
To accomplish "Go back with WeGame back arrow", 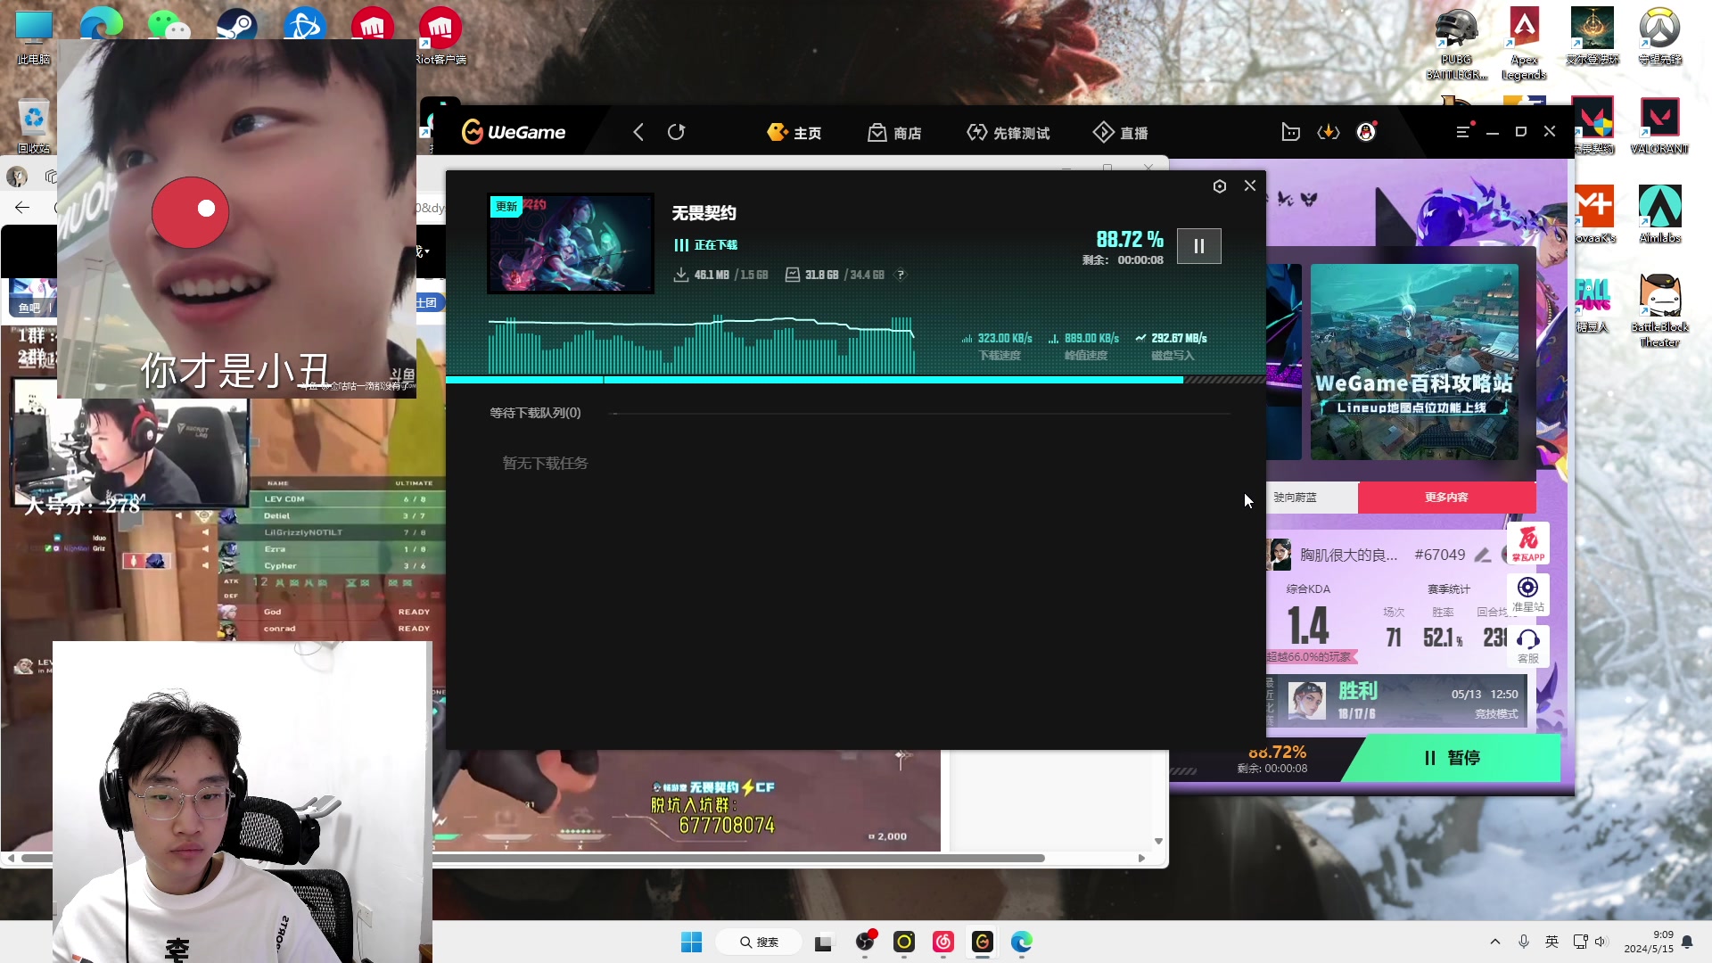I will pos(638,132).
